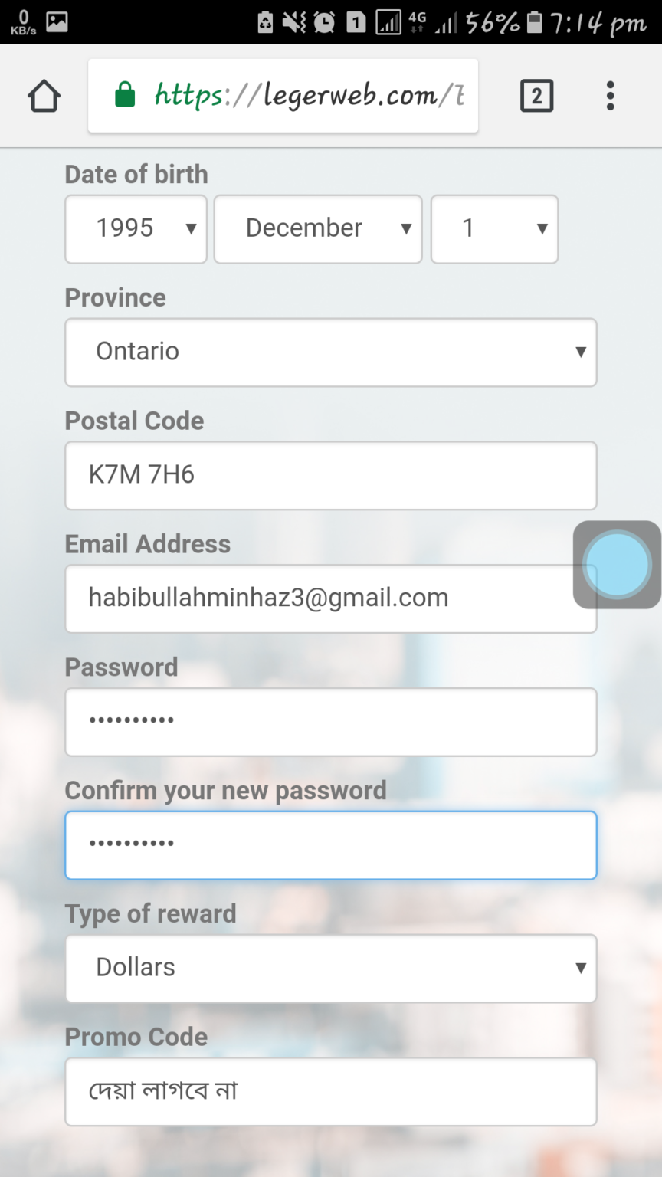Screen dimensions: 662x1177
Task: Edit the Postal Code field
Action: pos(330,475)
